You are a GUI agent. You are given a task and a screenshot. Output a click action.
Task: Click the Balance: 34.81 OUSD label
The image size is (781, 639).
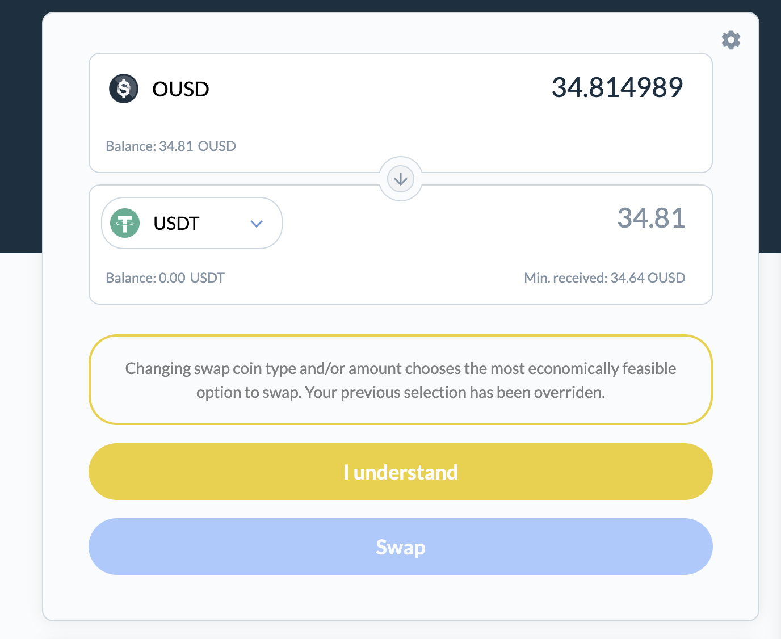[x=170, y=146]
